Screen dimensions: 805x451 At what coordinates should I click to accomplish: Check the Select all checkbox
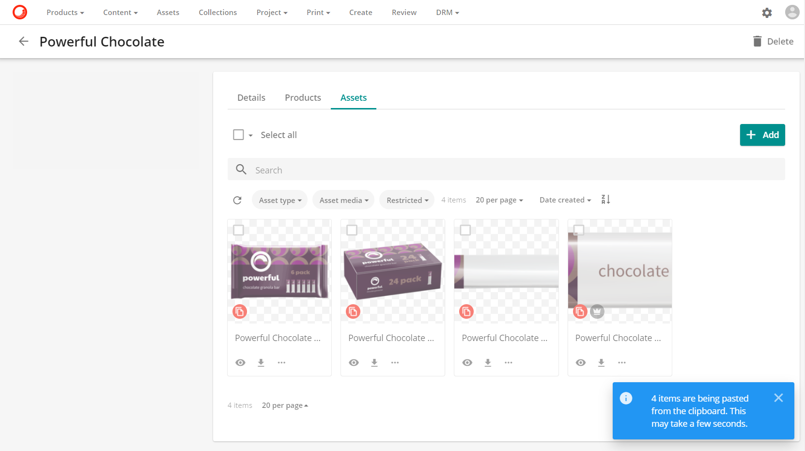click(x=238, y=135)
